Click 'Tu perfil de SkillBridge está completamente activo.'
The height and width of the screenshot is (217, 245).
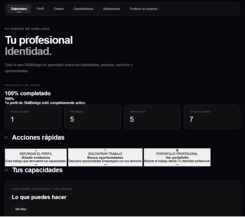(x=45, y=103)
